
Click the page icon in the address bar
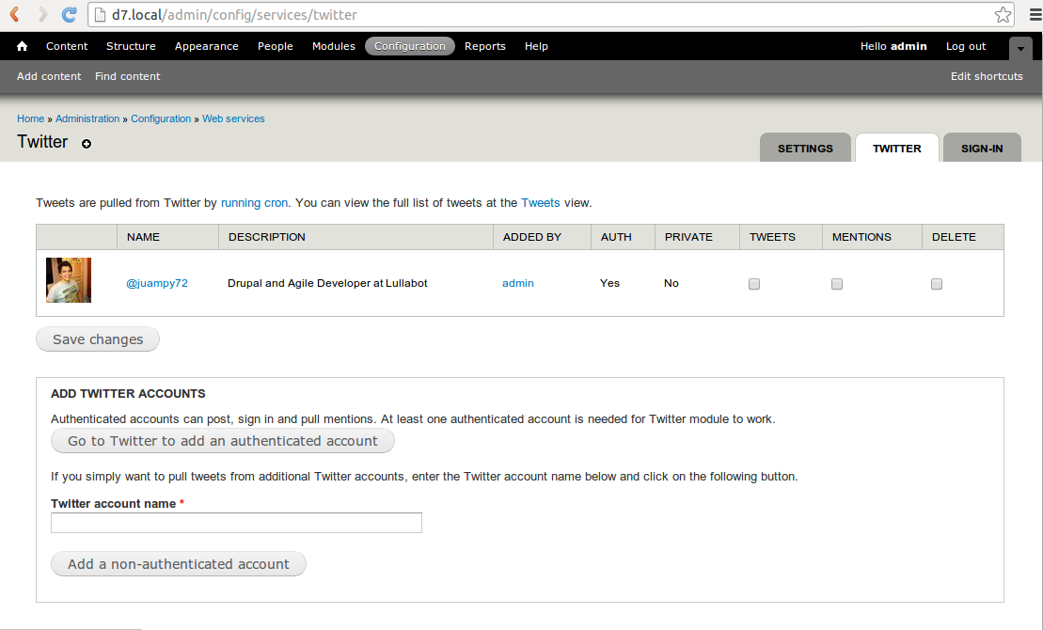[x=100, y=15]
